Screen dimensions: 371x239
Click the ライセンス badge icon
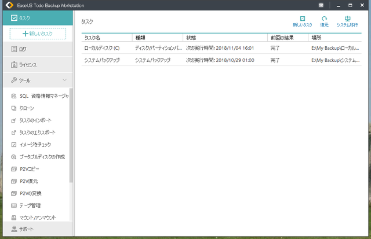click(14, 65)
